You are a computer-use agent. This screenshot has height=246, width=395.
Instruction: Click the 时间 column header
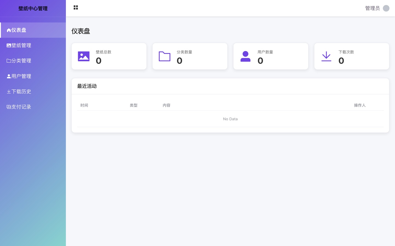(84, 105)
